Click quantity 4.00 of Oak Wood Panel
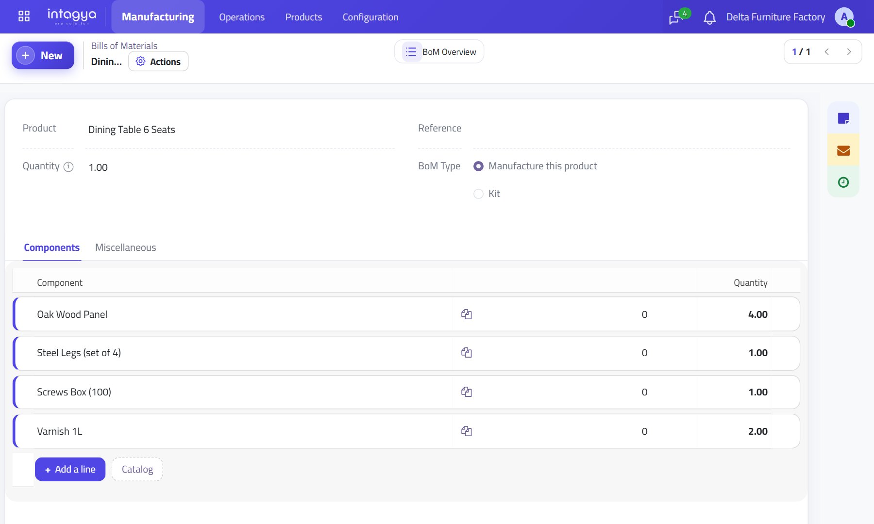The image size is (874, 524). point(757,314)
